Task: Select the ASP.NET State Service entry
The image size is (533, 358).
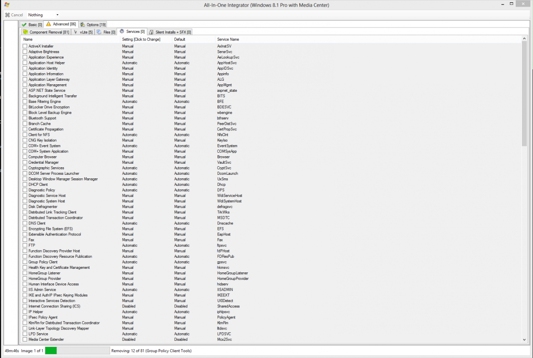Action: tap(47, 90)
